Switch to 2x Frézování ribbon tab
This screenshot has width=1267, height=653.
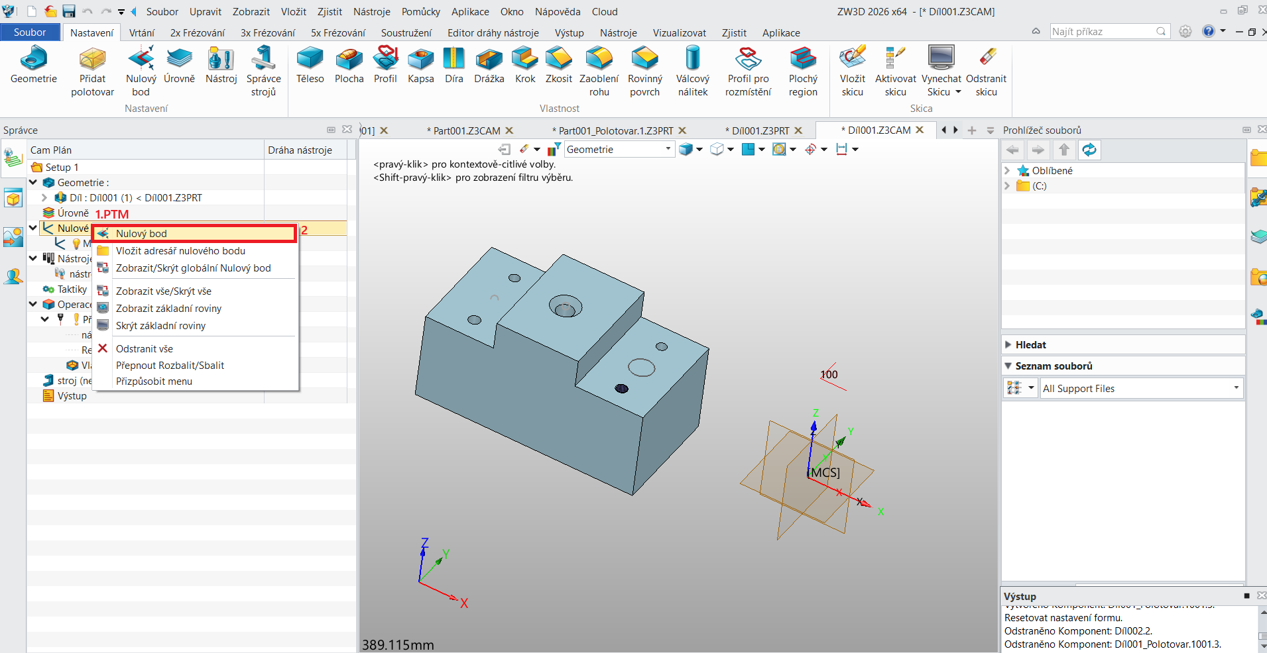(x=198, y=33)
